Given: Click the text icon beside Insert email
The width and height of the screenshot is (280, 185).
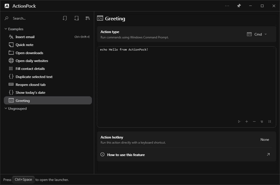Looking at the screenshot, I should (11, 37).
